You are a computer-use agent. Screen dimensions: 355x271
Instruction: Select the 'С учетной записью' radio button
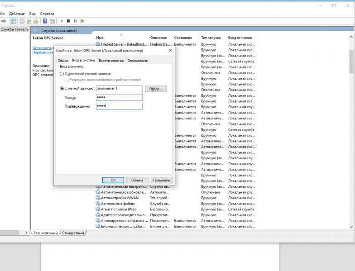(x=62, y=89)
